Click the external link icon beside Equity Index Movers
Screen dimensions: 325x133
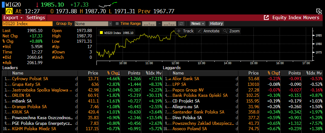click(x=266, y=18)
